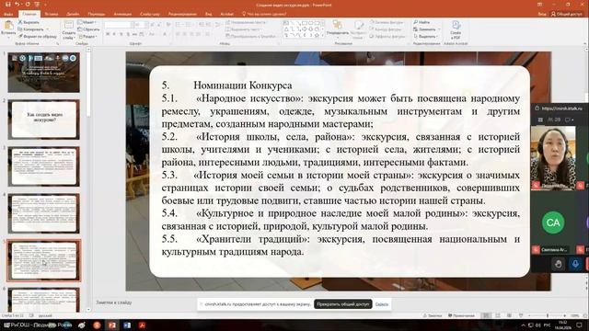Switch to the Анимация ribbon tab
The height and width of the screenshot is (331, 589).
click(x=122, y=14)
